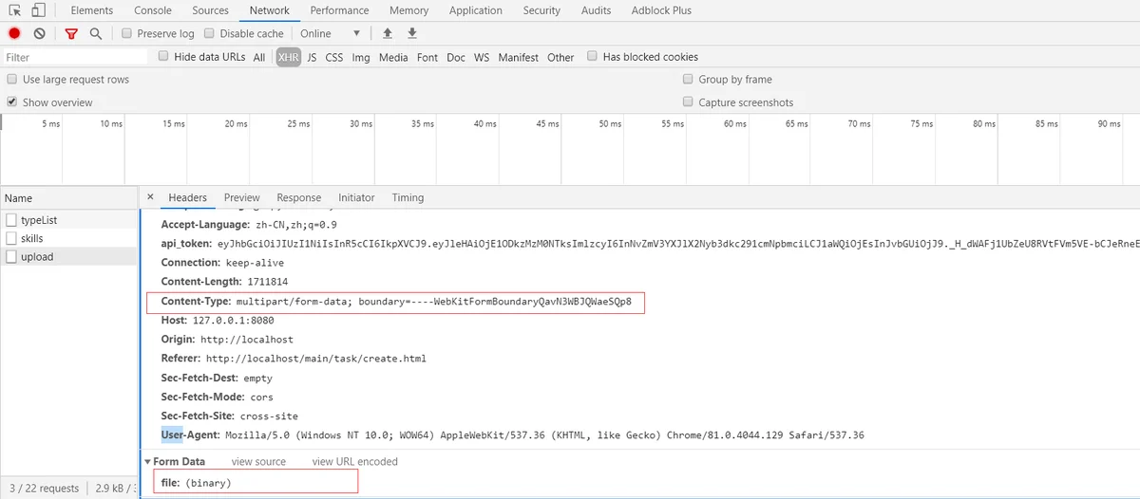Select the Headers detail tab
The height and width of the screenshot is (499, 1140).
[187, 197]
